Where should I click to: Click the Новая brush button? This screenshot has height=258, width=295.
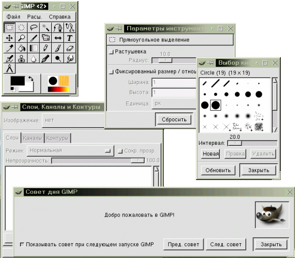[x=211, y=154]
